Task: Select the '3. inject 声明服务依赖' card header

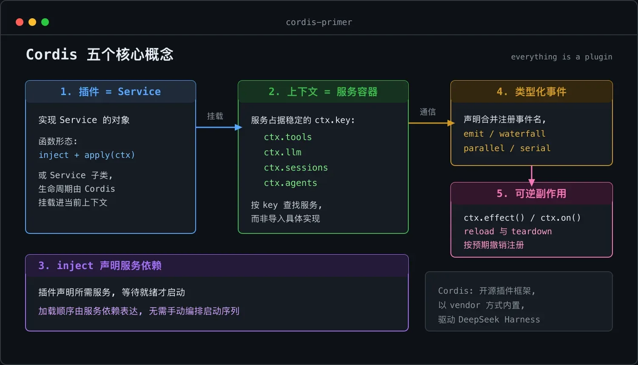Action: [x=217, y=266]
